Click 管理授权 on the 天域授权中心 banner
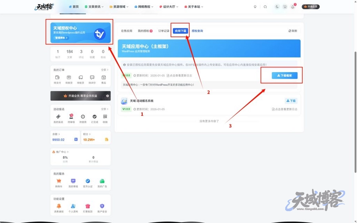 tap(61, 38)
